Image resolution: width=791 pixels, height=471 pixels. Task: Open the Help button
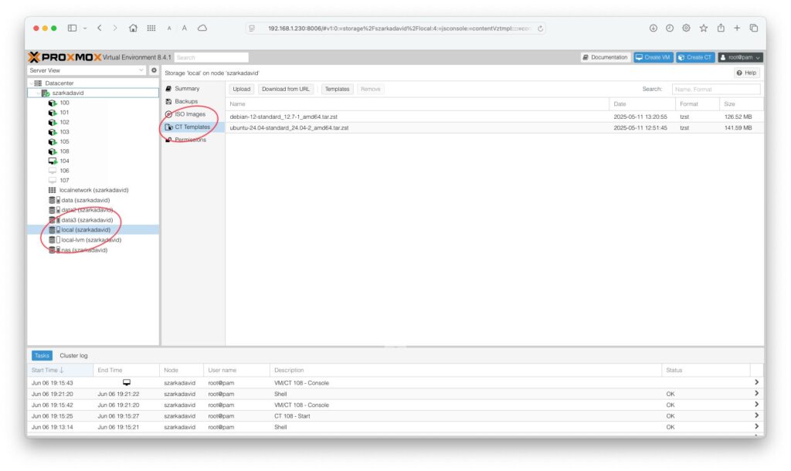[x=747, y=73]
